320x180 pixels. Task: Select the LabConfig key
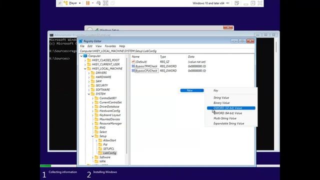(109, 153)
